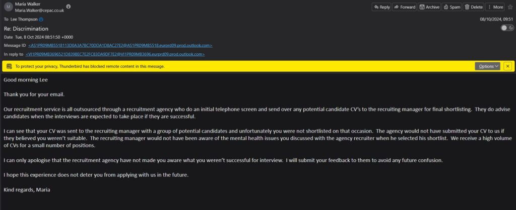This screenshot has height=210, width=516.
Task: Archive the current message
Action: (429, 7)
